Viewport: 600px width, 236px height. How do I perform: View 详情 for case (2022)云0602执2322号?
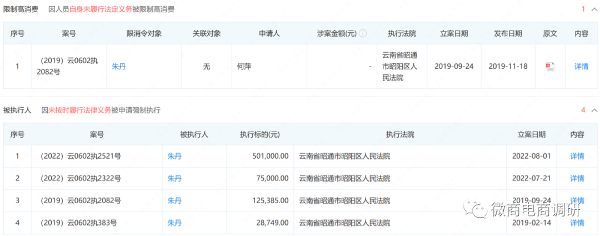pyautogui.click(x=577, y=178)
